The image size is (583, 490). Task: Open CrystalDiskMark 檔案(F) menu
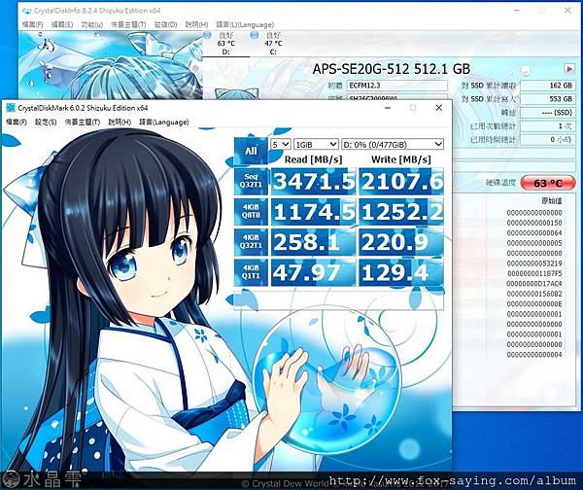[17, 122]
